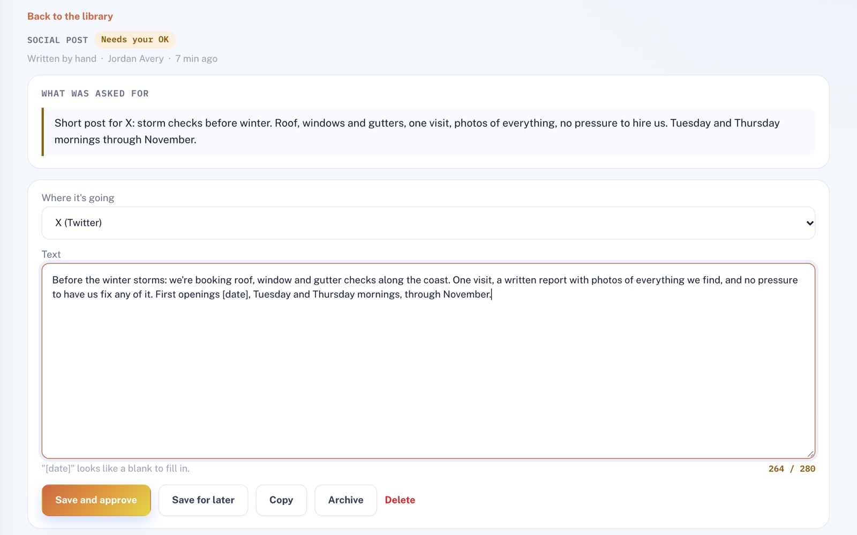Viewport: 857px width, 535px height.
Task: Click Save and approve
Action: [x=96, y=500]
